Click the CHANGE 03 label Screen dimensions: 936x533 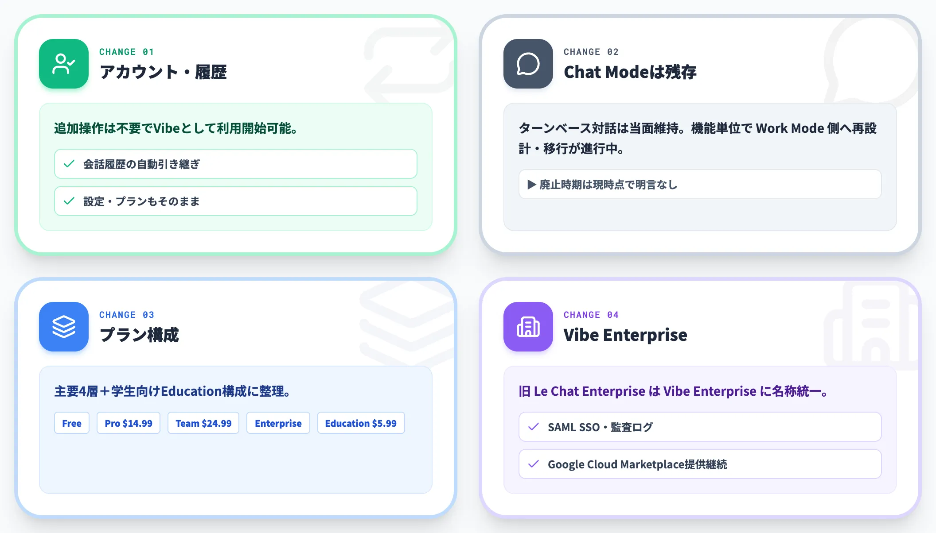[127, 315]
